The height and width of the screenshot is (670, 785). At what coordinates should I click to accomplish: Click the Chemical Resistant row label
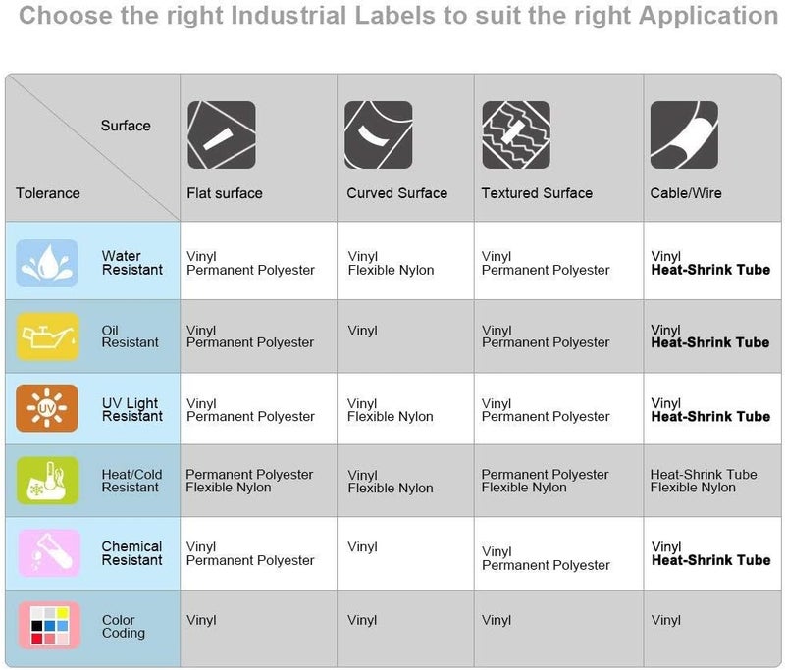131,553
